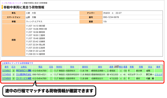Click fare cell ¥50,000
167x98 pixels.
click(114, 75)
